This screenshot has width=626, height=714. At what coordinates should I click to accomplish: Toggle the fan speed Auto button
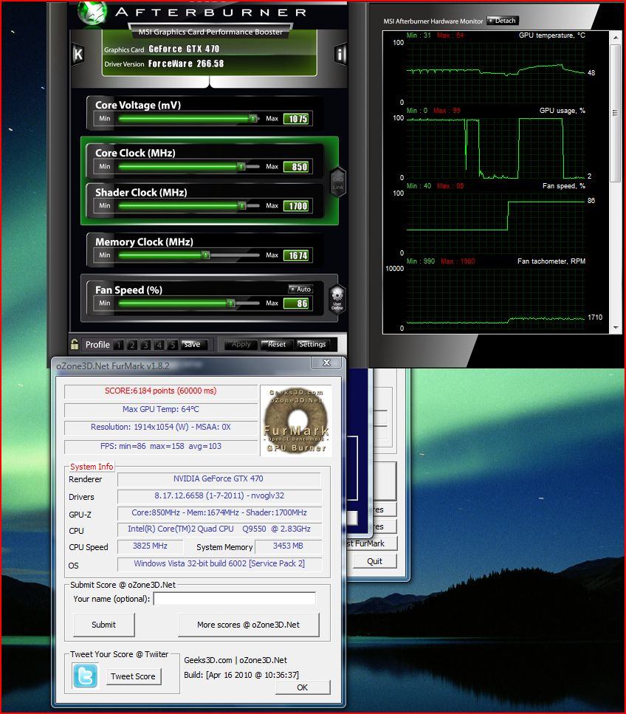click(x=300, y=289)
